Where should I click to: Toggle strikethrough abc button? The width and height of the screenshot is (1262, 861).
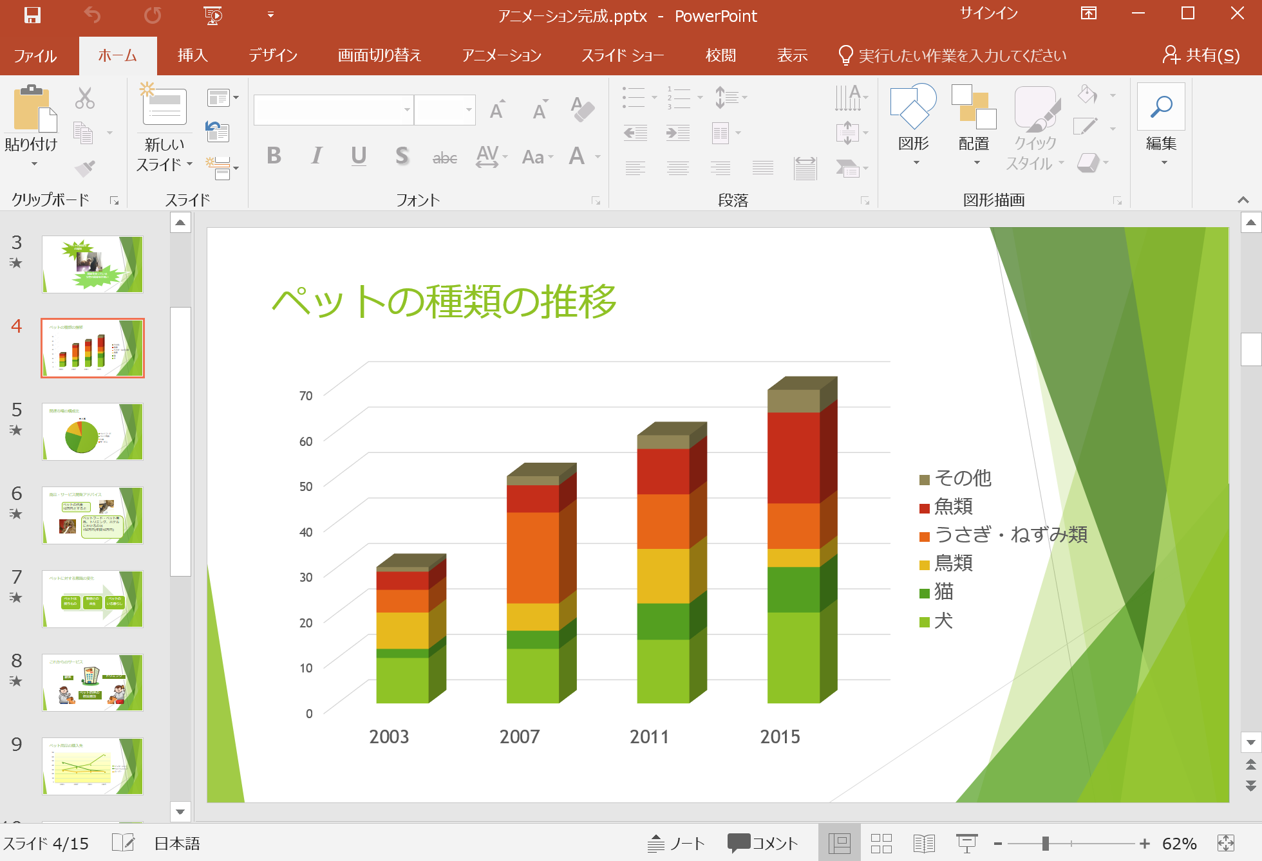pyautogui.click(x=444, y=157)
